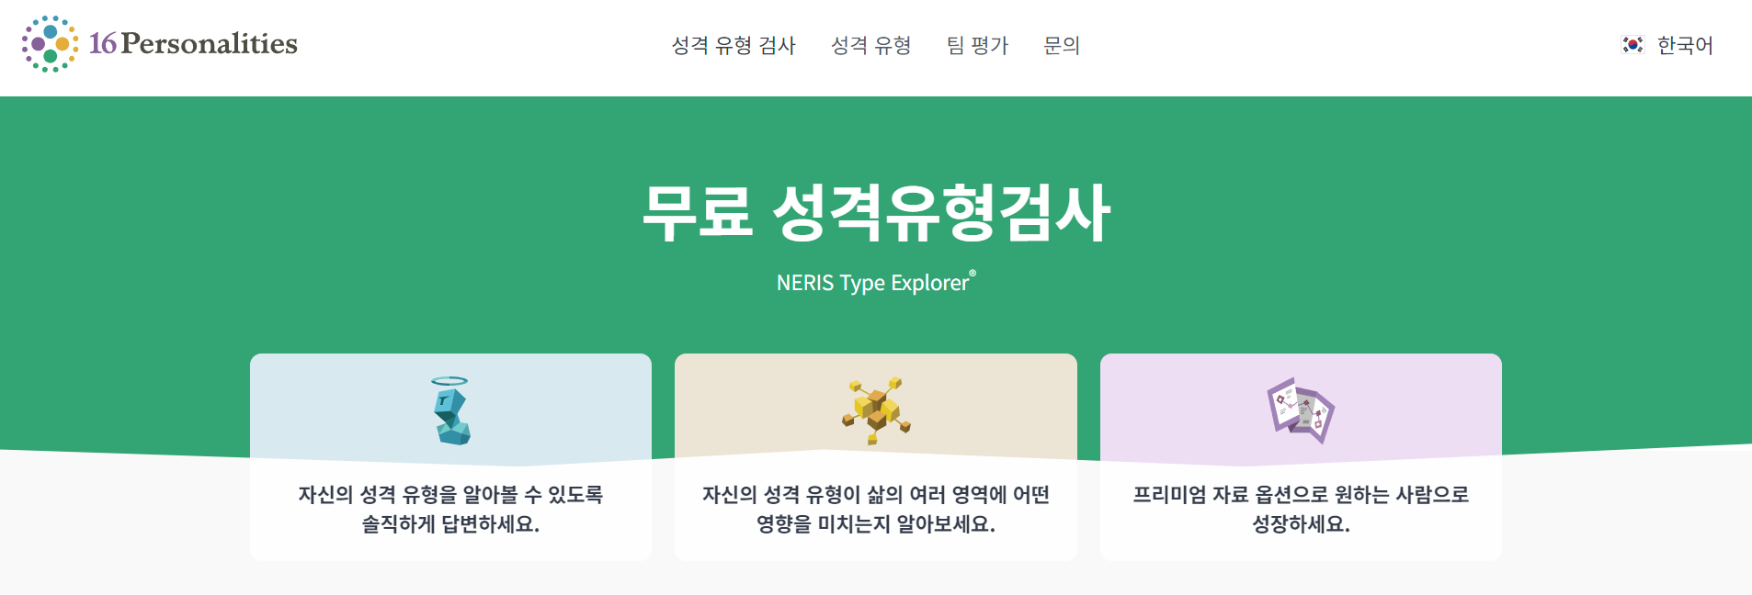Click the yellow molecule illustration icon
1752x595 pixels.
pos(874,410)
